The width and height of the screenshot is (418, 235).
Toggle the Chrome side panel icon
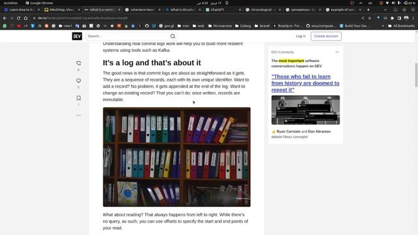click(x=399, y=18)
